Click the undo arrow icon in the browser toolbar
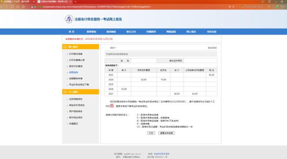The height and width of the screenshot is (159, 287). click(x=282, y=7)
